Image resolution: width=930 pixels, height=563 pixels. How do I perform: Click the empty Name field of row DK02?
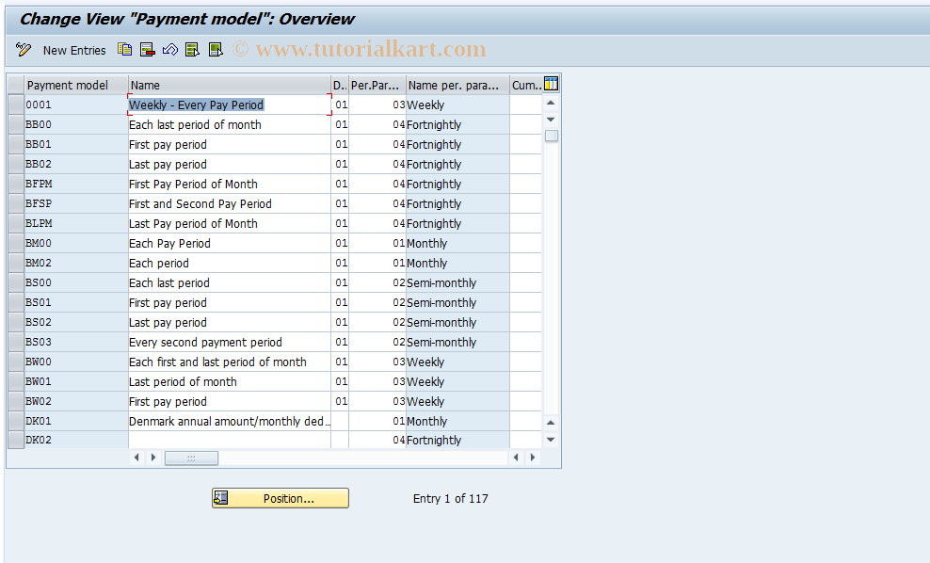tap(229, 440)
